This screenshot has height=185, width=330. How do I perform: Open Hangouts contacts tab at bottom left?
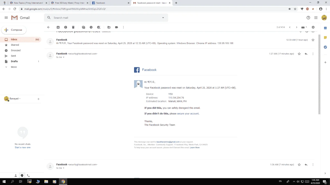[16, 176]
